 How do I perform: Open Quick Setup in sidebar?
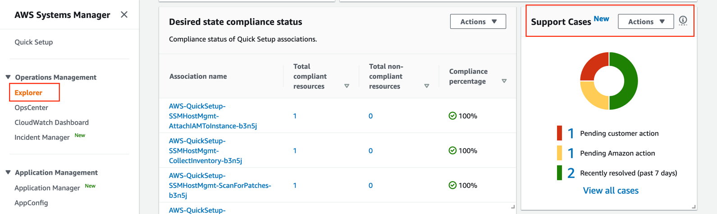[33, 42]
